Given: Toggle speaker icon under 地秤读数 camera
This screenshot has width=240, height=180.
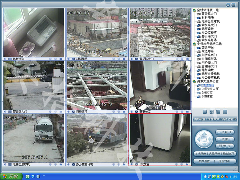Looking at the screenshot, I should coord(5,59).
